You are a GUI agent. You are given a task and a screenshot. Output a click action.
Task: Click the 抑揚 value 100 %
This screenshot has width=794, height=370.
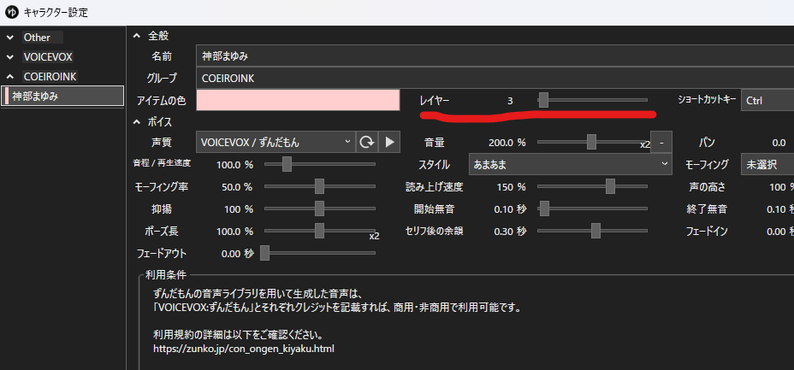point(238,209)
